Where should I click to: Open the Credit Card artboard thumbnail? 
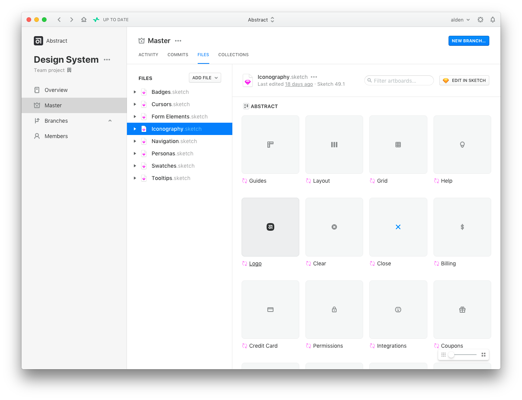click(x=270, y=310)
